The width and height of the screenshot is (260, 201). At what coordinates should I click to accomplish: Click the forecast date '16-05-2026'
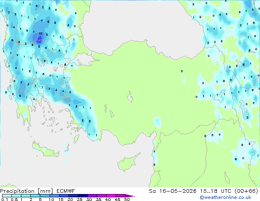coord(178,191)
